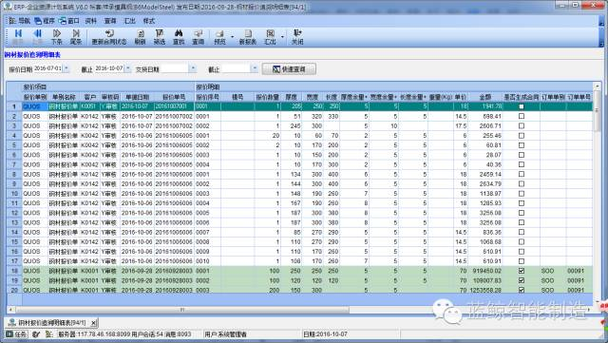The image size is (608, 343).
Task: Toggle 是否生成合同 checkbox in row 1
Action: (522, 106)
